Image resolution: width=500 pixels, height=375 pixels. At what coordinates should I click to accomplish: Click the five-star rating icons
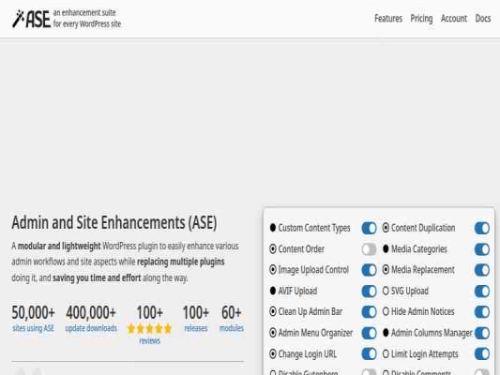pyautogui.click(x=149, y=328)
